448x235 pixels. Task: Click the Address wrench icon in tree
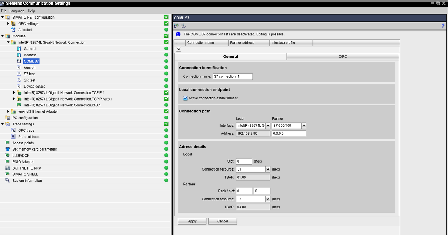pos(19,55)
